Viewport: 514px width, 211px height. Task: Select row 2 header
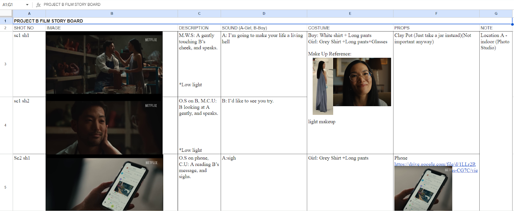pos(6,28)
